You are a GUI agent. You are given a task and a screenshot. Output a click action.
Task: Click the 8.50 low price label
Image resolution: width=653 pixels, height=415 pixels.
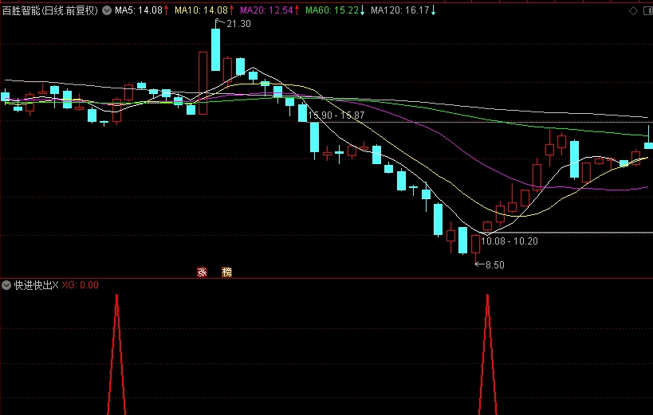click(x=495, y=265)
